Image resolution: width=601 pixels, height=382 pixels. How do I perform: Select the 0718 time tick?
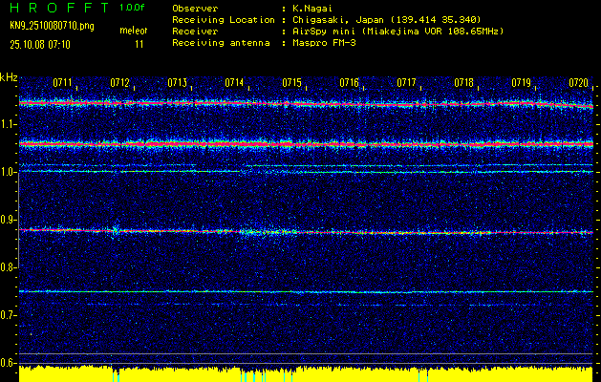[x=464, y=83]
